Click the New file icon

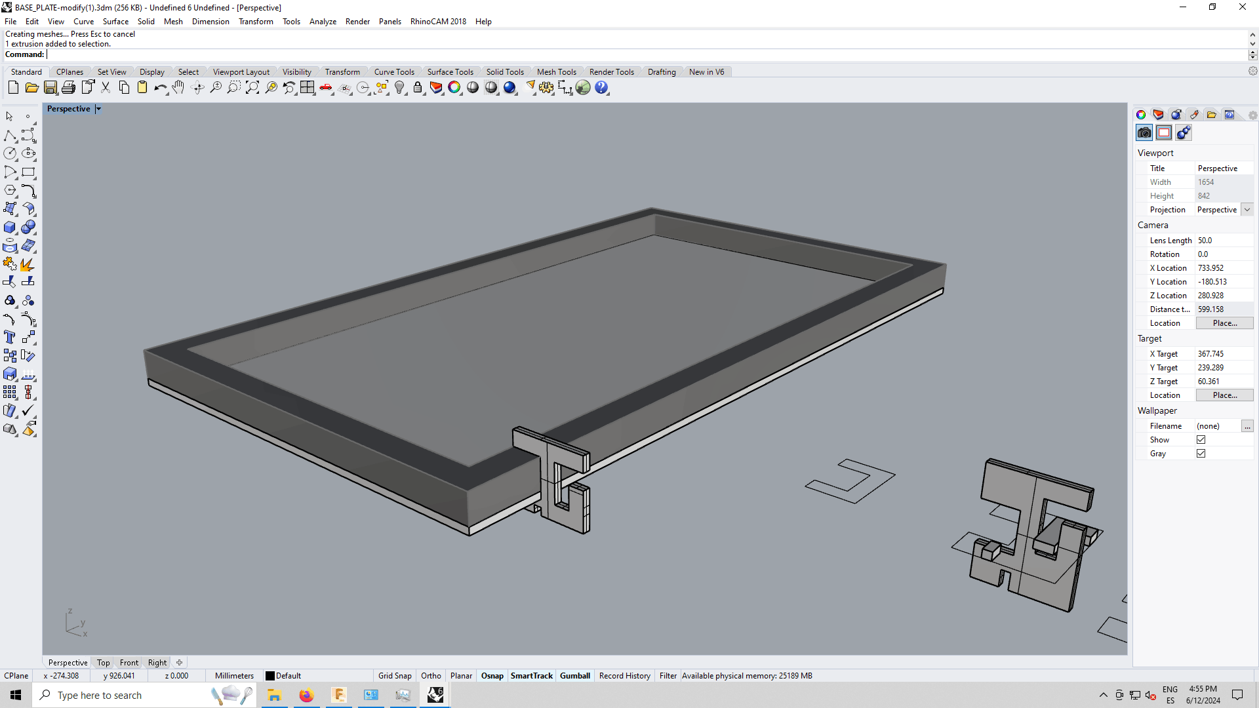[x=13, y=88]
